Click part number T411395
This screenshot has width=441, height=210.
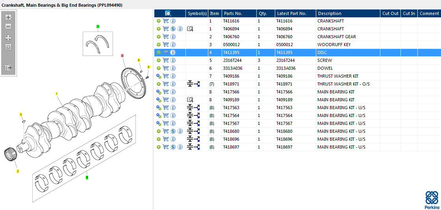(232, 52)
